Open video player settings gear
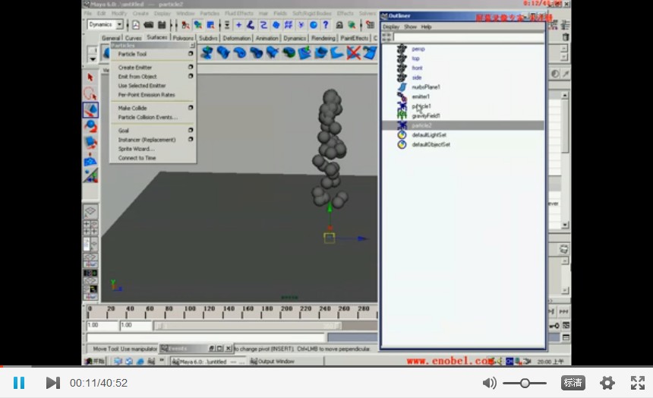This screenshot has width=653, height=398. (x=607, y=383)
